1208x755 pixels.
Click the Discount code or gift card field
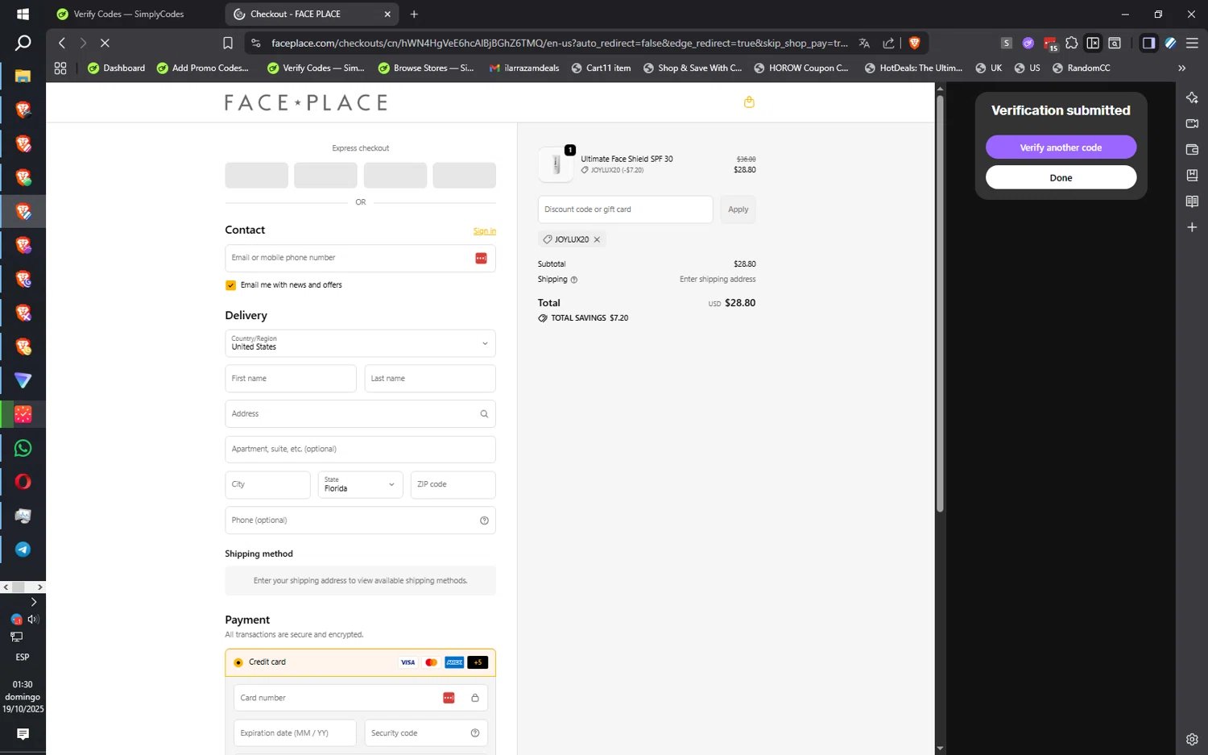coord(625,209)
